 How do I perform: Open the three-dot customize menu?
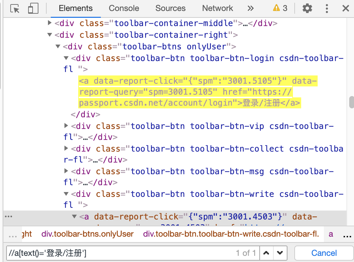[327, 8]
